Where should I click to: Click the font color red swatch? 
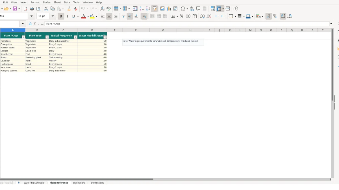pos(83,17)
